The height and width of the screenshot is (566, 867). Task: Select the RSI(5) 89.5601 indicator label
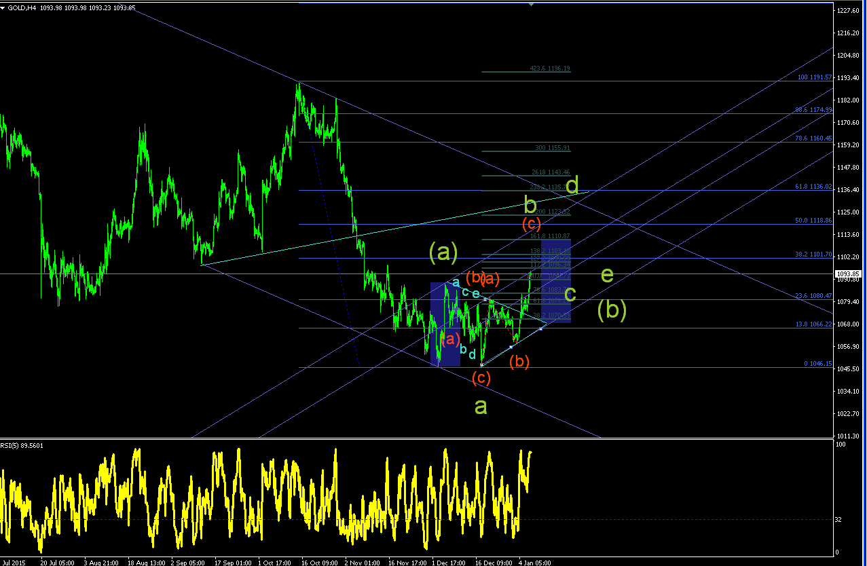[x=20, y=446]
